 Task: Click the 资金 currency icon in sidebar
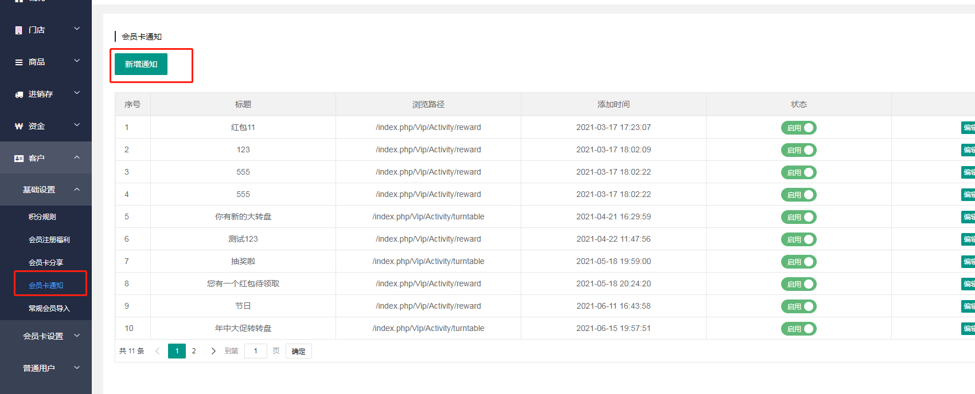19,127
